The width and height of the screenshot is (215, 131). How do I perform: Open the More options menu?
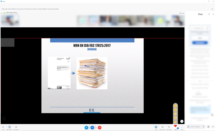[x=182, y=127]
